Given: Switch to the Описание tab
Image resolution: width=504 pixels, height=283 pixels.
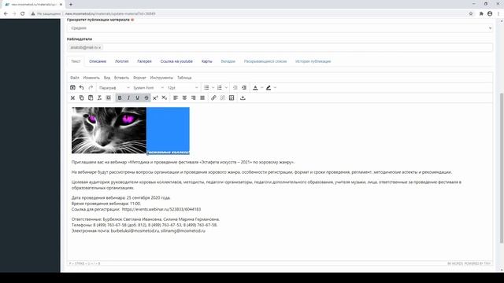Looking at the screenshot, I should tap(98, 61).
